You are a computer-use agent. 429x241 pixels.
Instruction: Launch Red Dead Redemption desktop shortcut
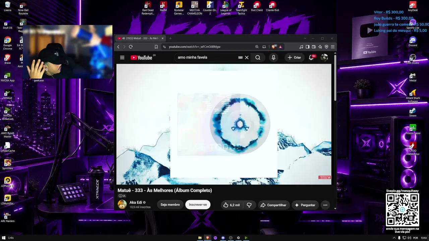(147, 8)
